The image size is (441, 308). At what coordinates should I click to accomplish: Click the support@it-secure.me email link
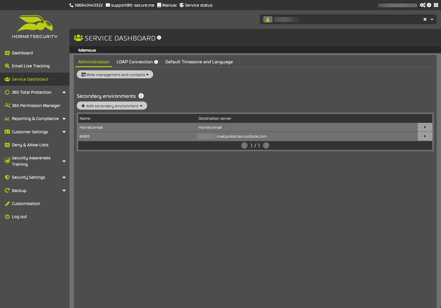point(133,5)
